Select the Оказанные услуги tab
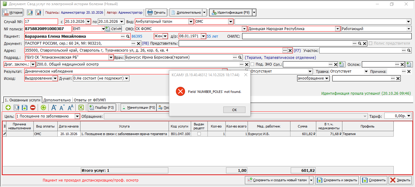 pyautogui.click(x=22, y=100)
